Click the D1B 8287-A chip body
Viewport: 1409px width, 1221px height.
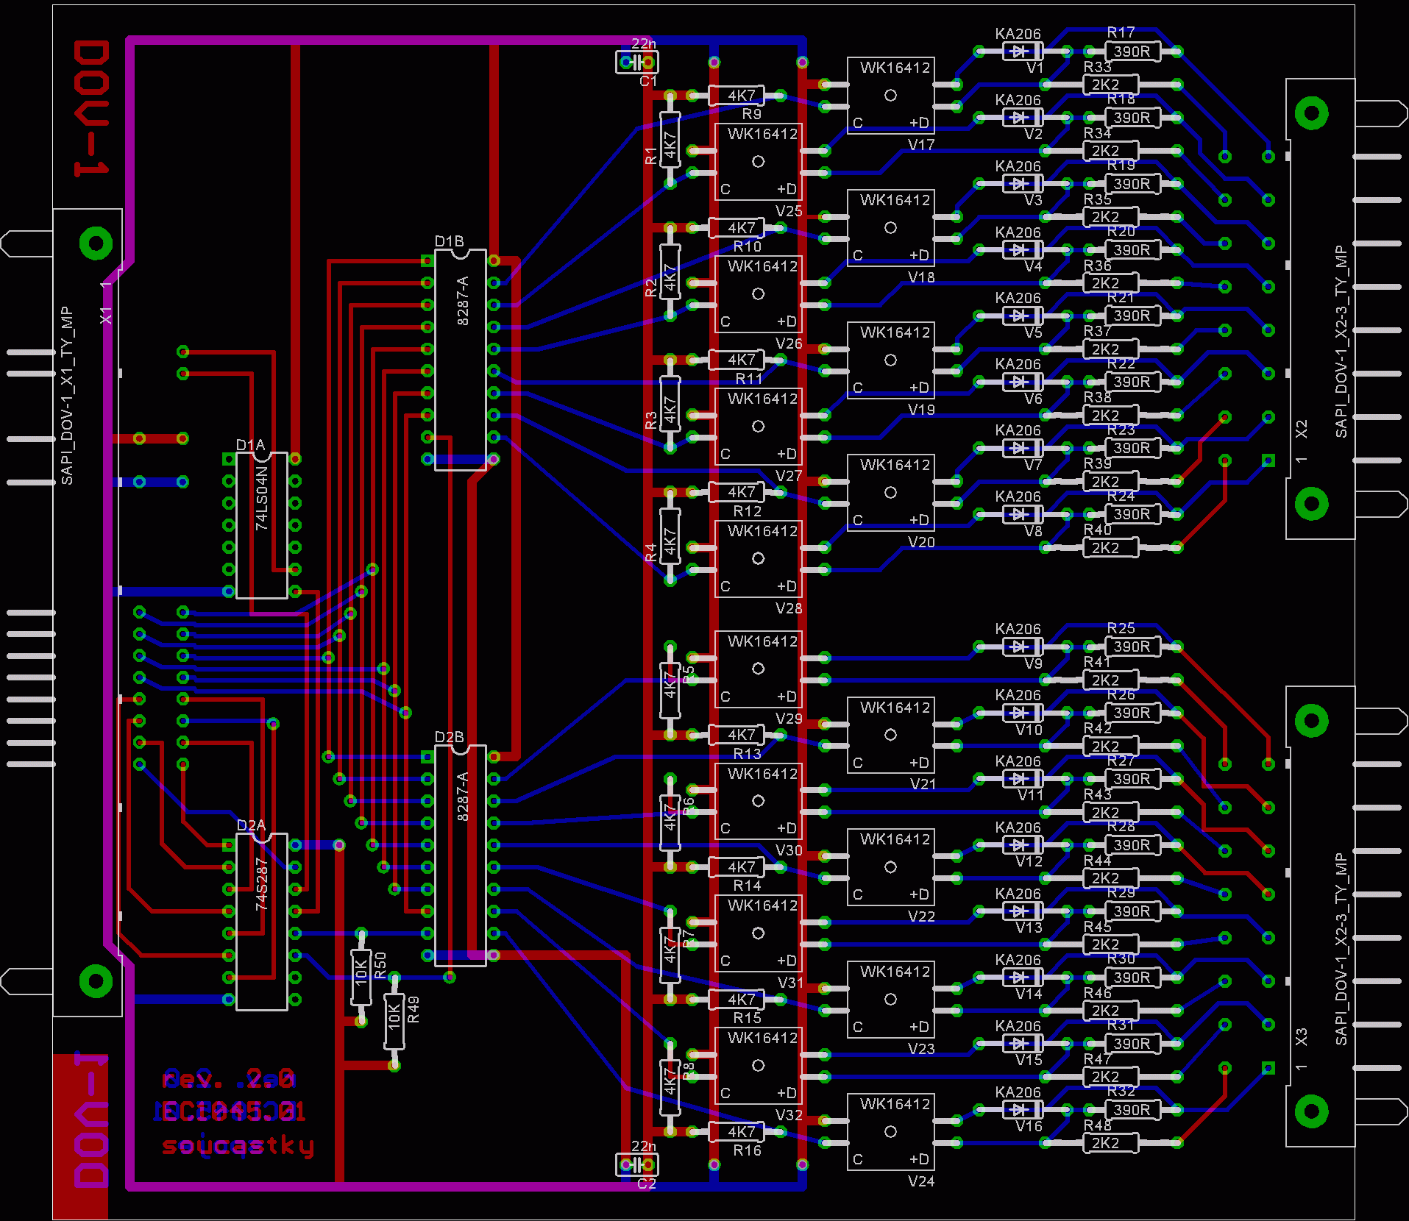pos(461,359)
